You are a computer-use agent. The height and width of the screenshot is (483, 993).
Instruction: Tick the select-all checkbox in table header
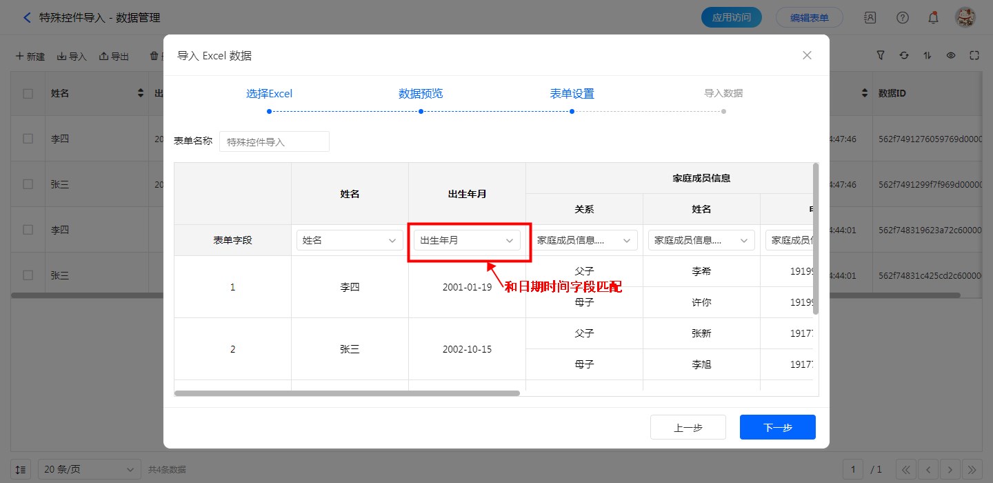[x=28, y=93]
